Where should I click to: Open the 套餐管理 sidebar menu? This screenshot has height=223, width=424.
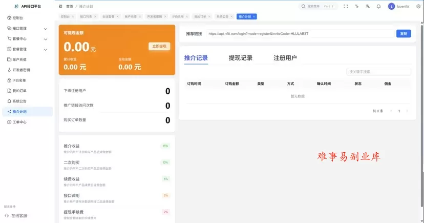pyautogui.click(x=27, y=49)
